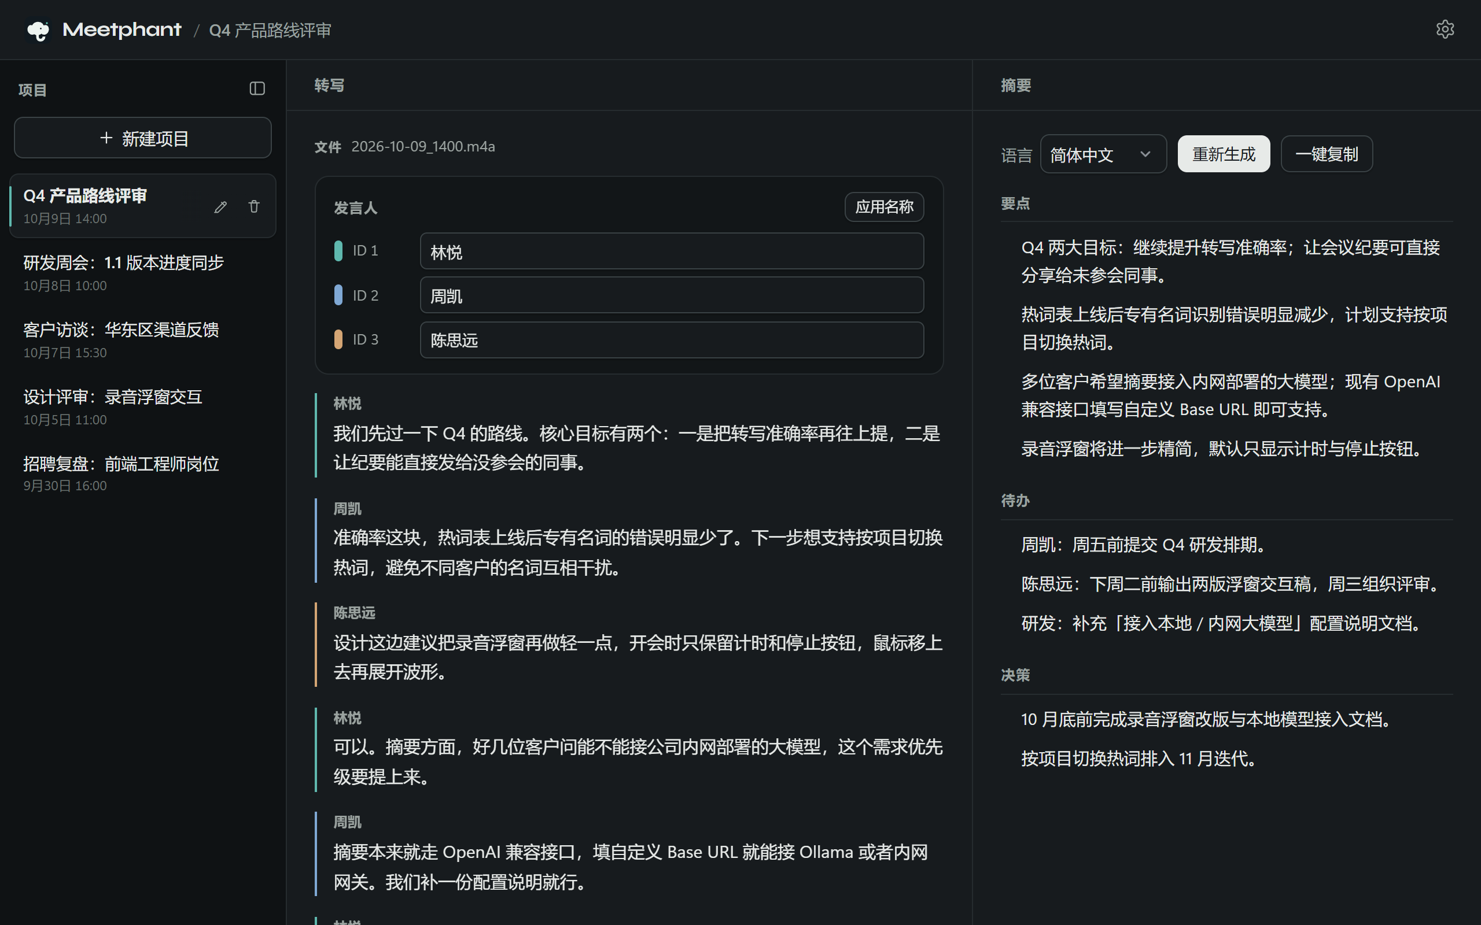
Task: Delete Q4 产品路线评审 with trash icon
Action: pyautogui.click(x=254, y=206)
